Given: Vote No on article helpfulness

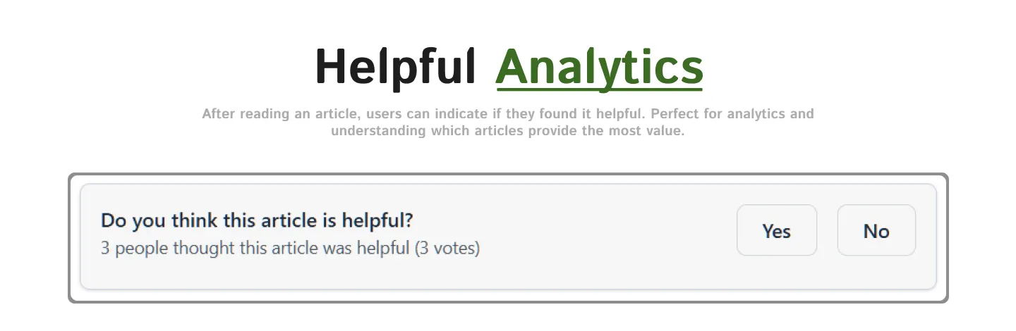Looking at the screenshot, I should tap(876, 230).
